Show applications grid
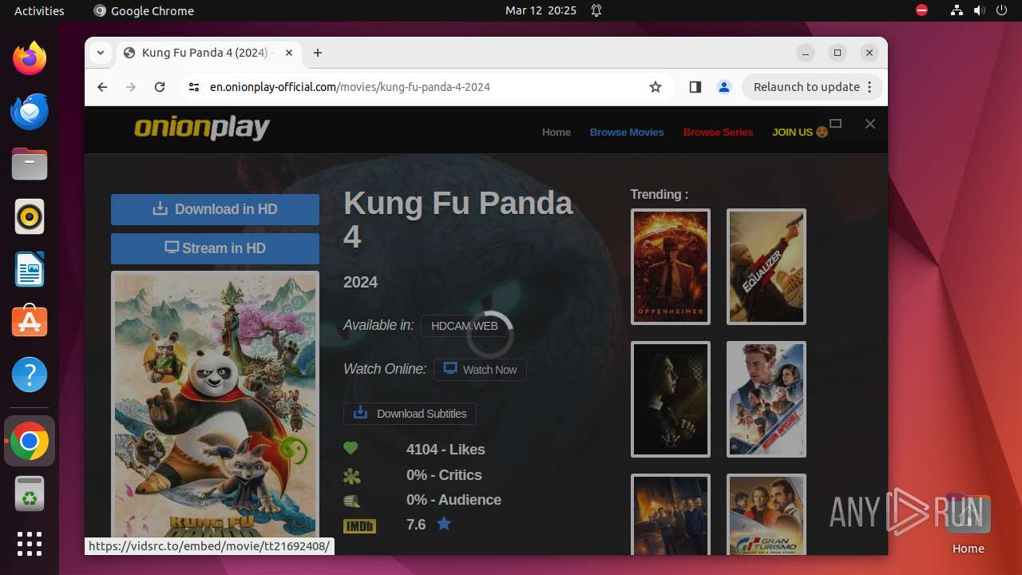The image size is (1022, 575). pos(30,544)
